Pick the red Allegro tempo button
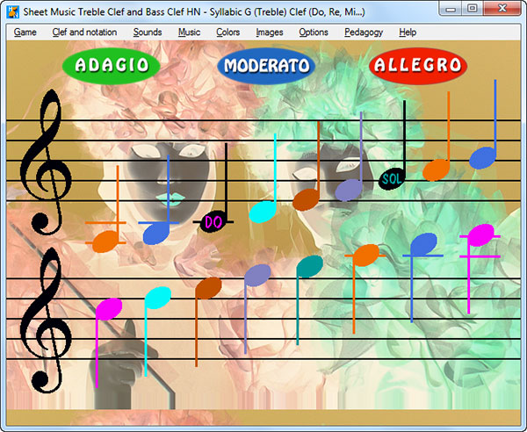The width and height of the screenshot is (527, 432). tap(418, 65)
